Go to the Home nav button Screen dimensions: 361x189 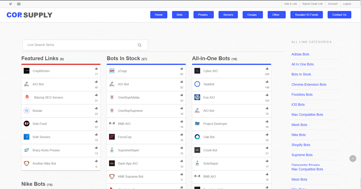pyautogui.click(x=159, y=15)
